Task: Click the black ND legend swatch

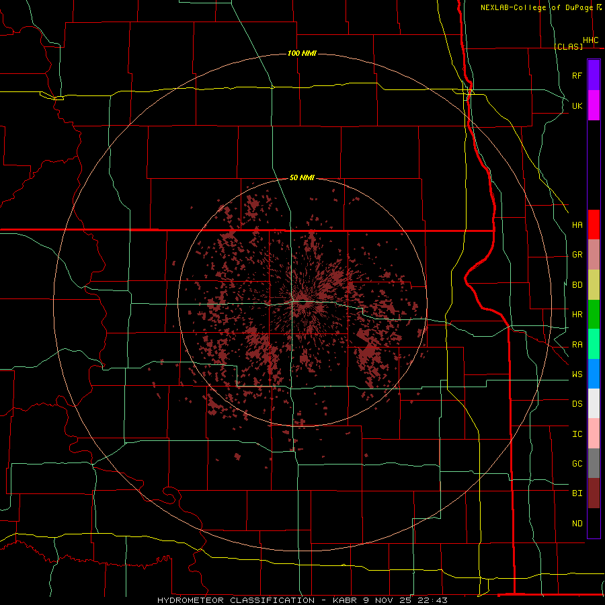Action: (x=594, y=523)
